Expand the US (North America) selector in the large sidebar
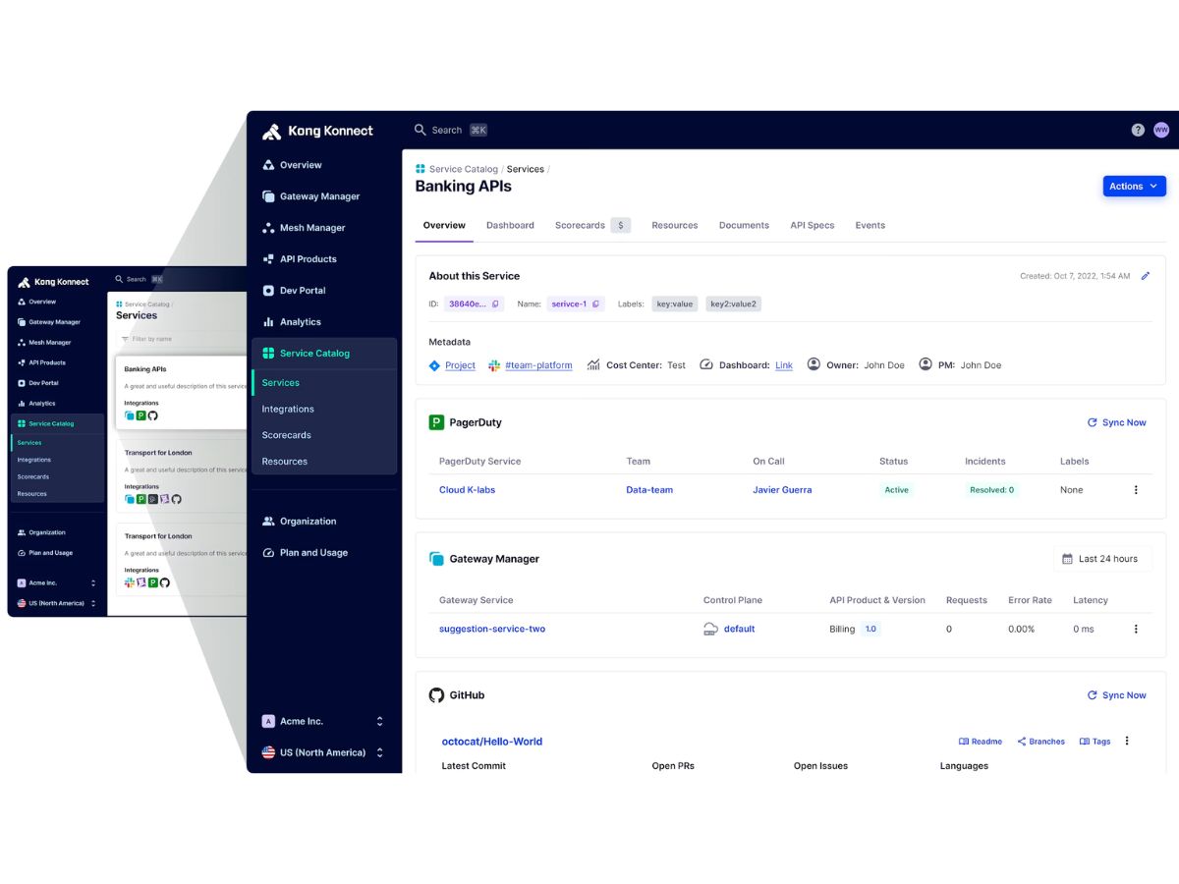Screen dimensions: 1179x884 (380, 752)
